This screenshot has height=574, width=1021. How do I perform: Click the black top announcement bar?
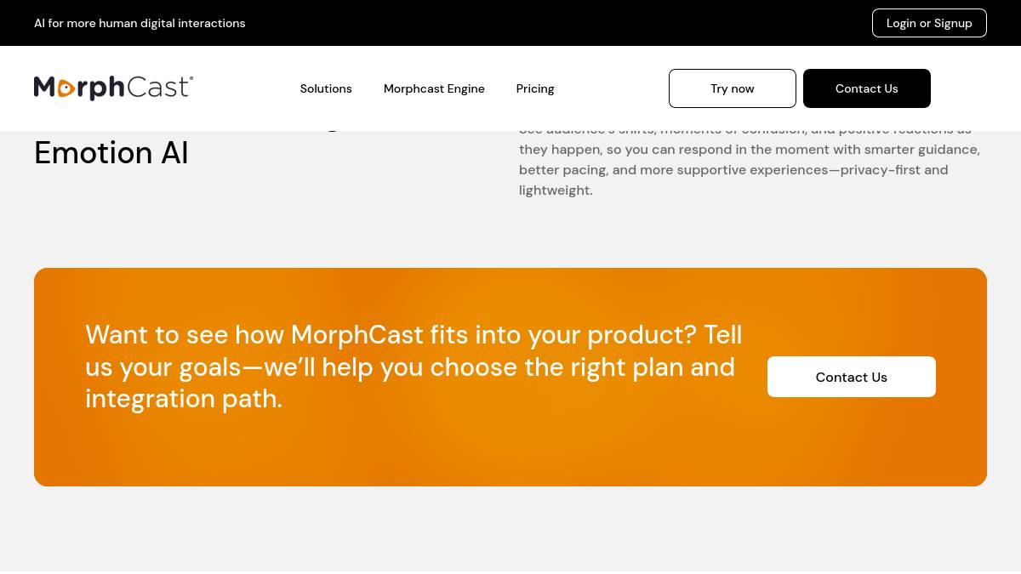click(510, 23)
